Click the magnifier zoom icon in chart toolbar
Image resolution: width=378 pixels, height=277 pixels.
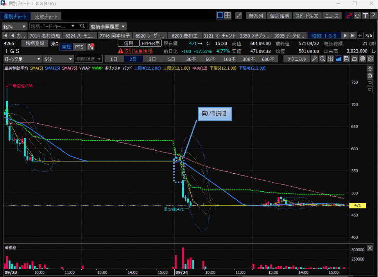(322, 59)
